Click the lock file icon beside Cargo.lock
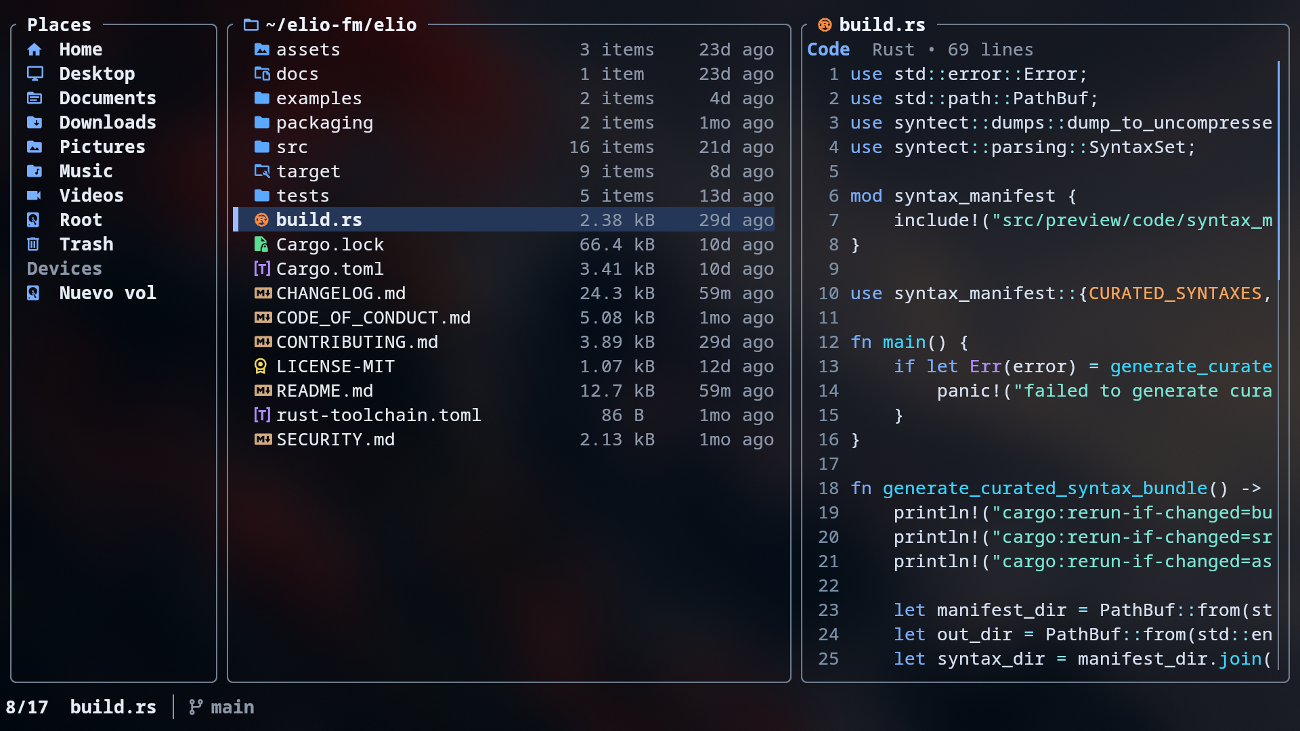The height and width of the screenshot is (731, 1300). [261, 244]
